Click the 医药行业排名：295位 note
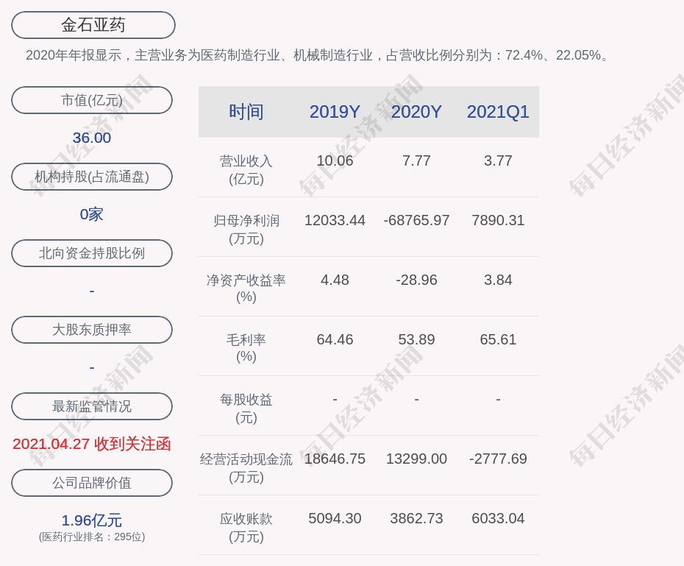 point(92,537)
